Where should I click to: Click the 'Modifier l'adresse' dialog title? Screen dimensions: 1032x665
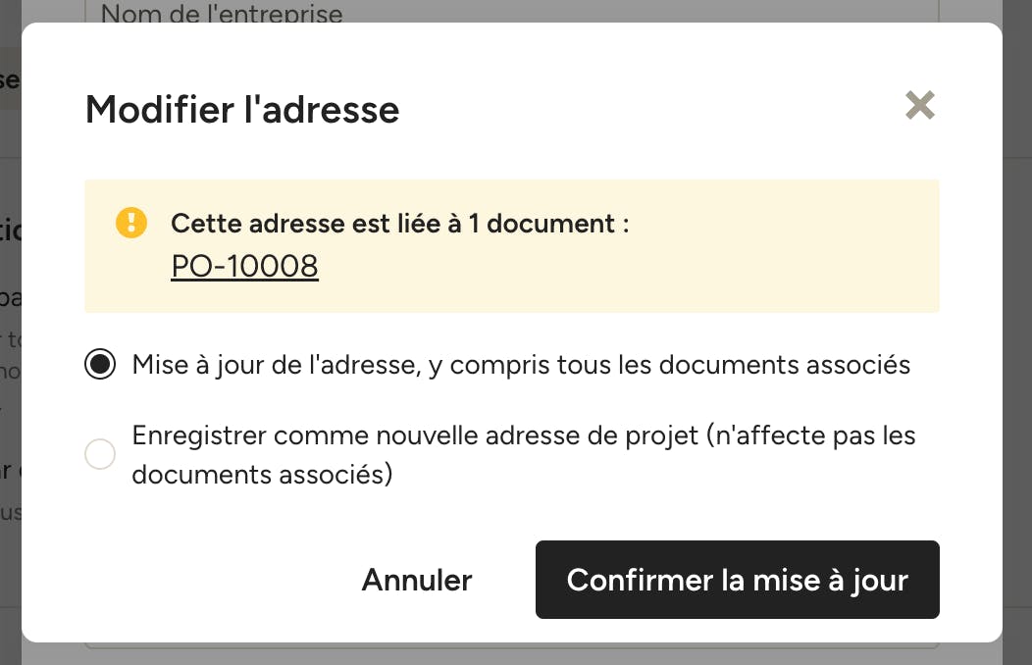pyautogui.click(x=242, y=109)
